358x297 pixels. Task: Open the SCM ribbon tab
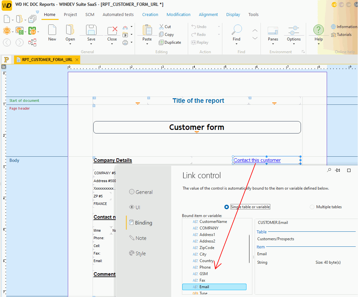click(90, 15)
